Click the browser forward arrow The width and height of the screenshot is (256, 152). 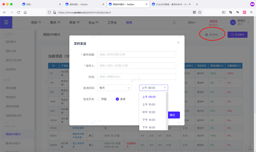click(x=12, y=12)
